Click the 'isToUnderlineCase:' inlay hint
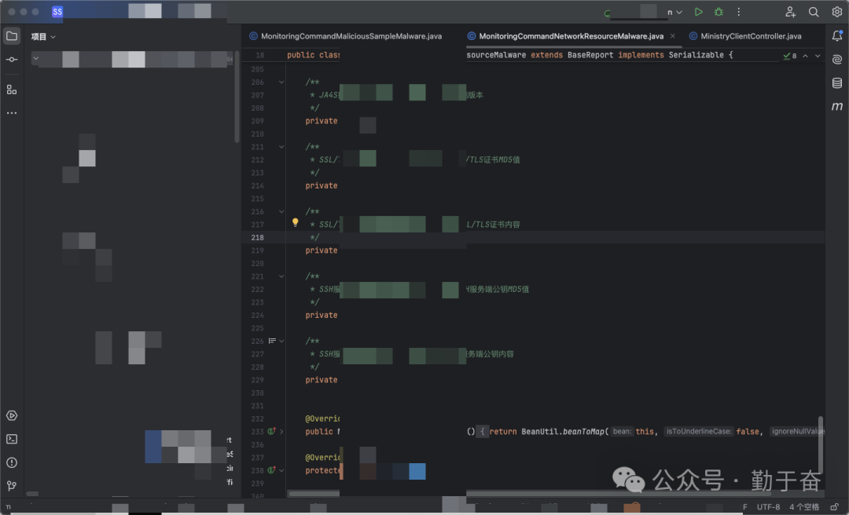849x515 pixels. click(x=699, y=432)
